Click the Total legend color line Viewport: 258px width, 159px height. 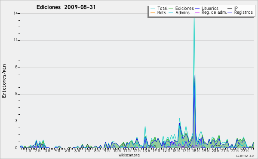point(153,9)
